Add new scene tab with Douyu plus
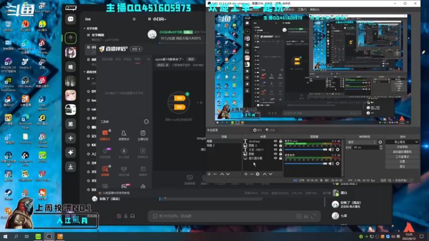Screen dimensions: 429x241 (x=149, y=59)
